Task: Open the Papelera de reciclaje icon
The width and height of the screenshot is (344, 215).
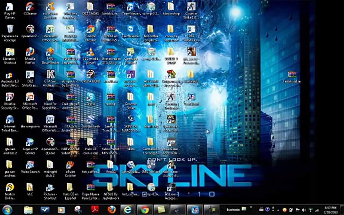Action: (10, 33)
